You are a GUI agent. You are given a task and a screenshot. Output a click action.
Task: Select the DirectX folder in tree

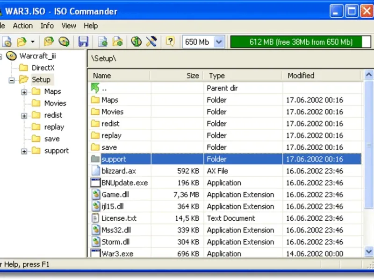pyautogui.click(x=43, y=68)
